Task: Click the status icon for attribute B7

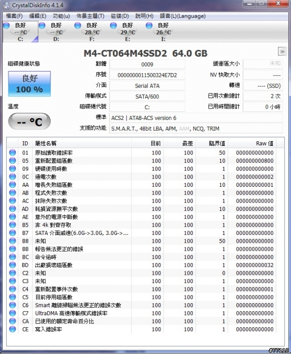Action: tap(12, 233)
